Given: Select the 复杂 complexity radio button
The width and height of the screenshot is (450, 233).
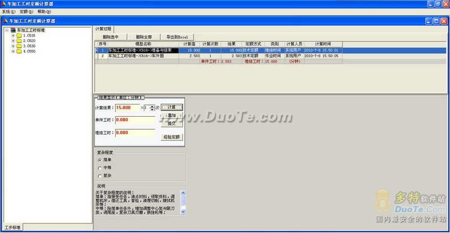Looking at the screenshot, I should (x=100, y=176).
